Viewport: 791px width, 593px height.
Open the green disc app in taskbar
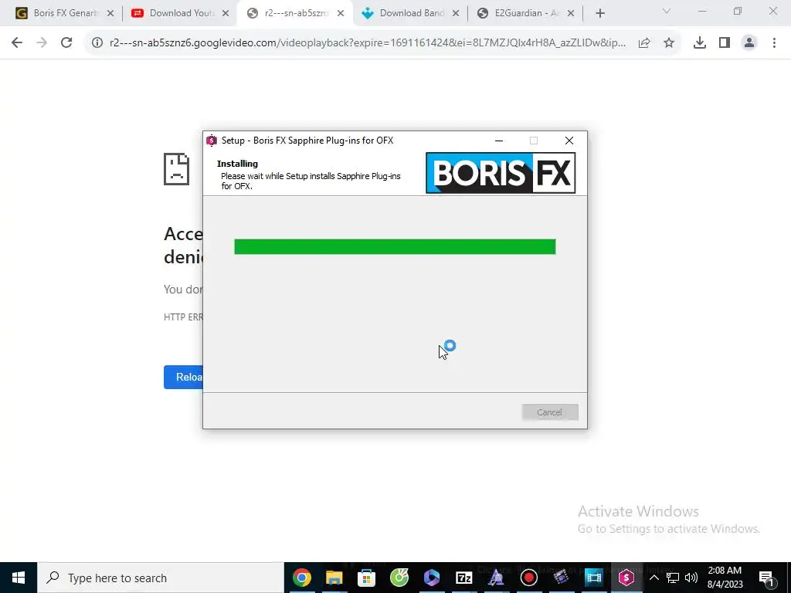(399, 578)
